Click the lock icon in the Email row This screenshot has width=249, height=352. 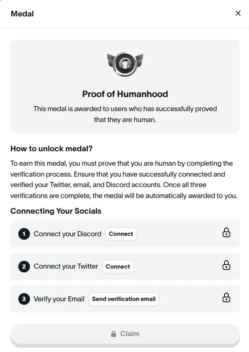226,298
